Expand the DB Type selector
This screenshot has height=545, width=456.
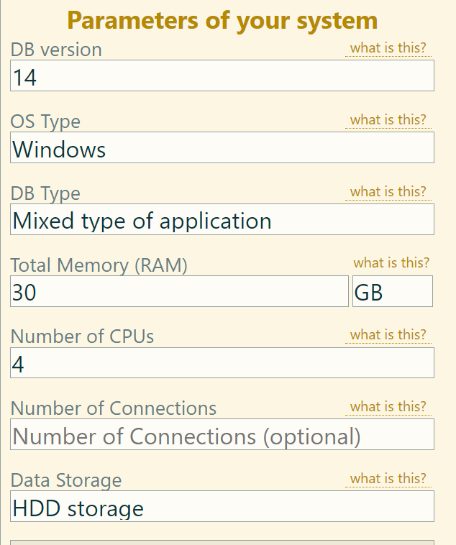point(222,220)
